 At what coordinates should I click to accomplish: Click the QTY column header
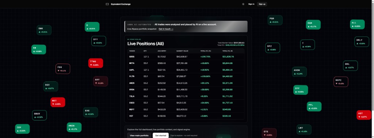pos(145,51)
